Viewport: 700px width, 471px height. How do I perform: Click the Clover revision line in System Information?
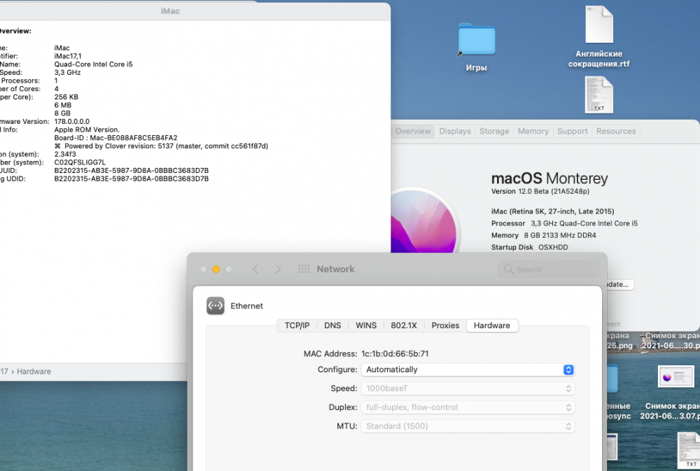click(x=161, y=146)
